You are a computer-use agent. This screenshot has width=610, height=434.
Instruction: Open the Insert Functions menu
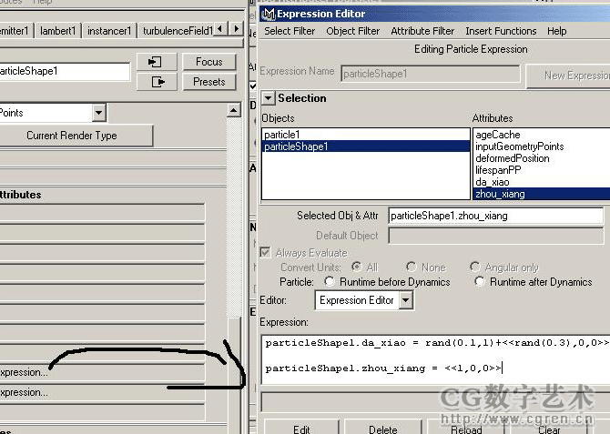501,31
